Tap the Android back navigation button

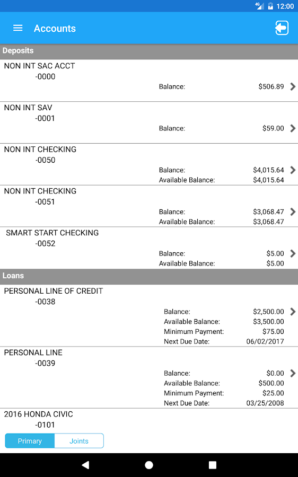(85, 464)
